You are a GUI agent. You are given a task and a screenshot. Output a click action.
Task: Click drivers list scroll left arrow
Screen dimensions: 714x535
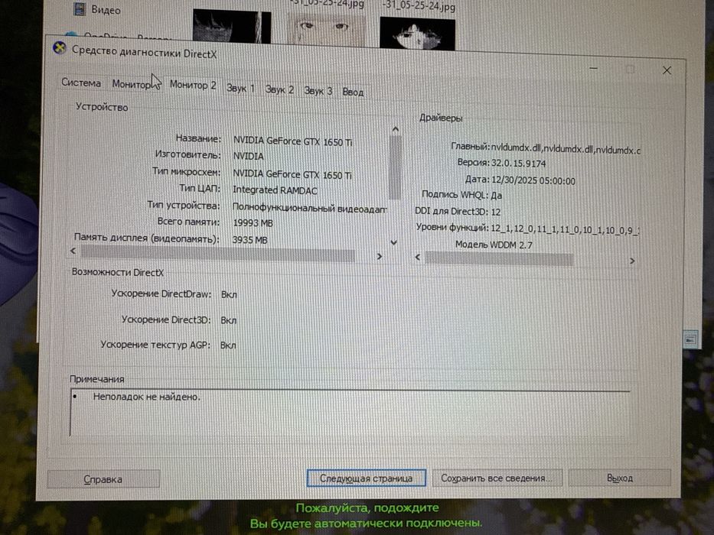point(418,257)
